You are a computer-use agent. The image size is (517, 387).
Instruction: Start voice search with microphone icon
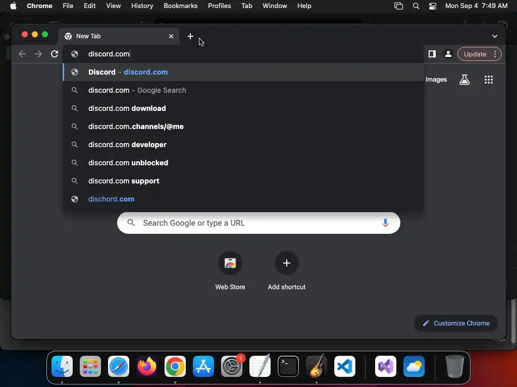click(x=385, y=223)
